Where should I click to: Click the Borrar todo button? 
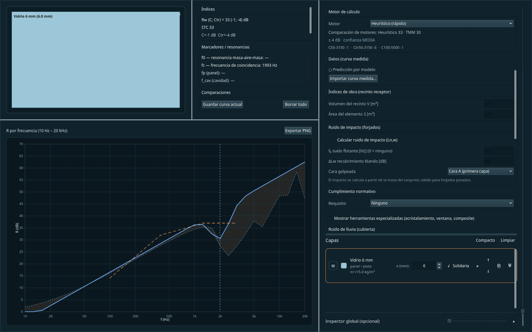(x=296, y=104)
